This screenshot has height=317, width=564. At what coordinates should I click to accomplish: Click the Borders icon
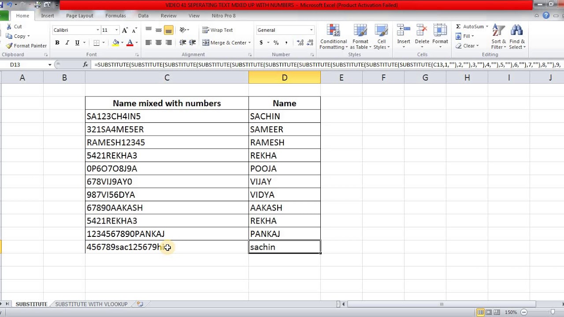click(96, 43)
